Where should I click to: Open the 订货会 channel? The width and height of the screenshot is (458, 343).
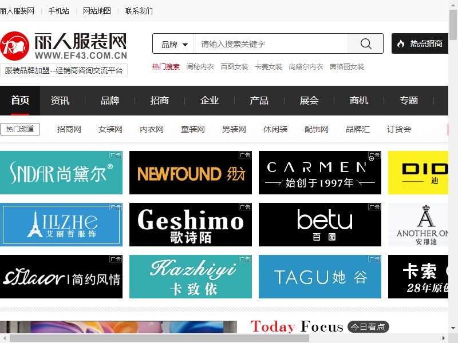pyautogui.click(x=399, y=129)
